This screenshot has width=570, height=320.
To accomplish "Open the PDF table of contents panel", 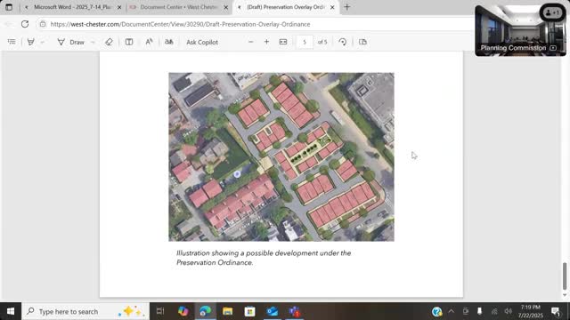I will pos(12,42).
